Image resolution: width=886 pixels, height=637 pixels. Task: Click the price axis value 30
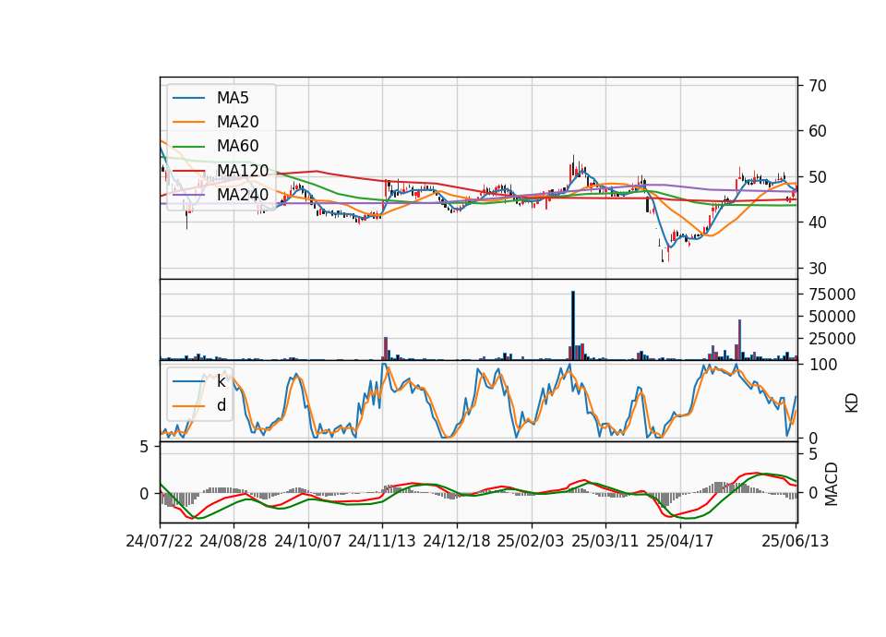pyautogui.click(x=817, y=269)
